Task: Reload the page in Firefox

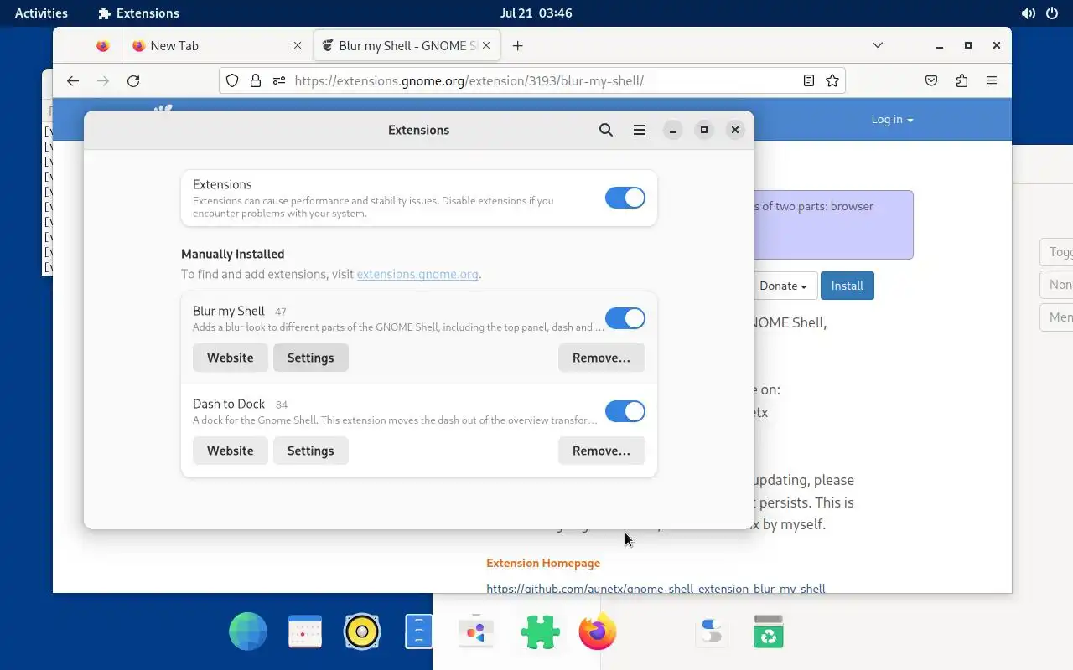Action: (x=133, y=80)
